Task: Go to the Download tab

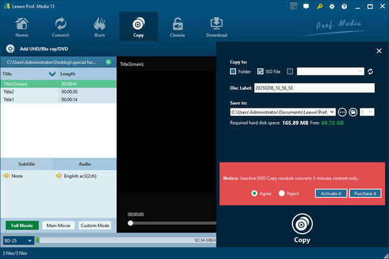Action: coord(217,26)
